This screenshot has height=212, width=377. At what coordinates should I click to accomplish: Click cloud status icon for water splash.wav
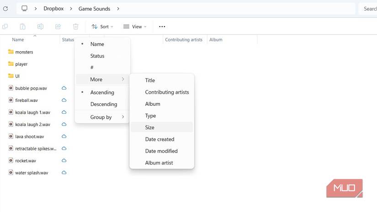[64, 172]
